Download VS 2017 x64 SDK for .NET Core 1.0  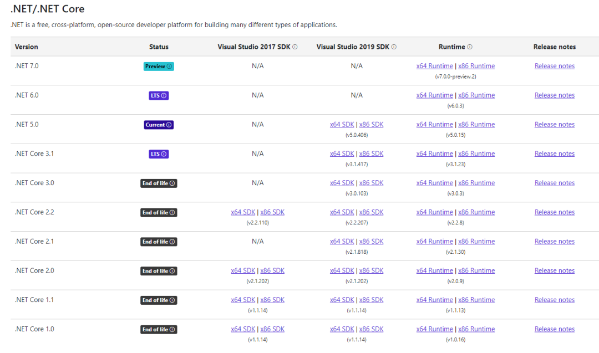243,329
